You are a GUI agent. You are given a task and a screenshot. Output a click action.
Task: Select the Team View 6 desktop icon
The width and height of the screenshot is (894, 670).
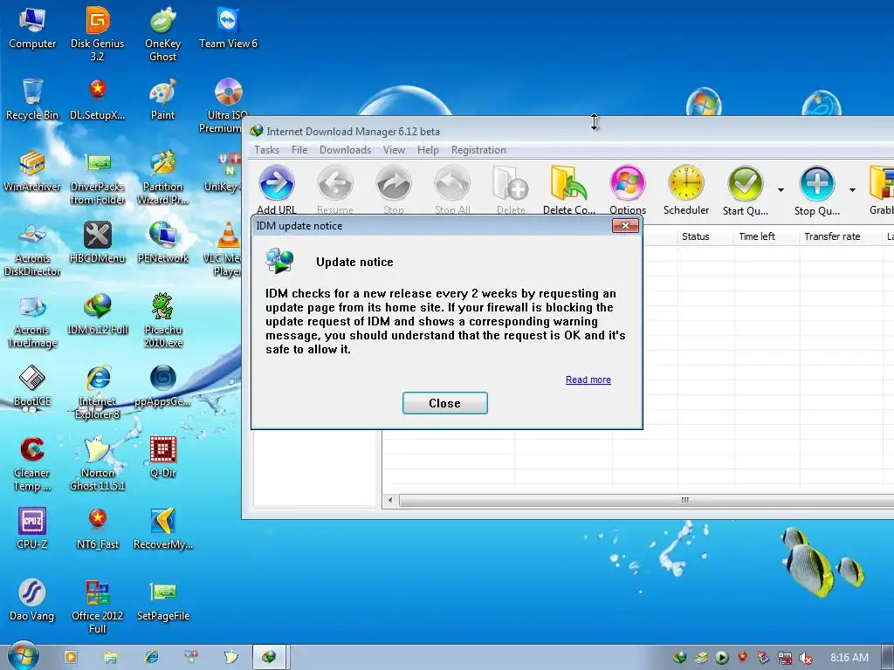[x=228, y=27]
